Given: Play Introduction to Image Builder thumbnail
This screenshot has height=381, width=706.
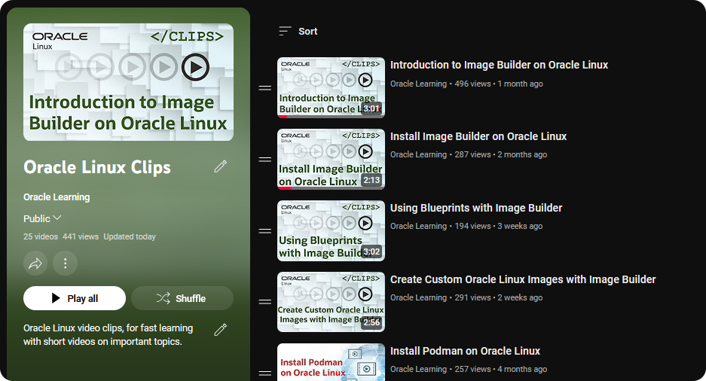Looking at the screenshot, I should tap(331, 87).
